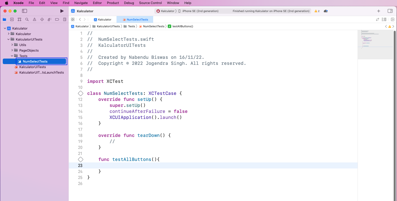Switch to the Kalculator editor tab

pyautogui.click(x=102, y=20)
